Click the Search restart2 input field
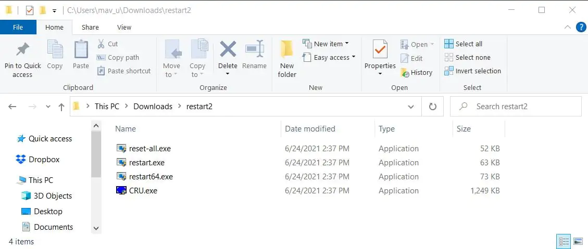The height and width of the screenshot is (249, 588). tap(521, 107)
